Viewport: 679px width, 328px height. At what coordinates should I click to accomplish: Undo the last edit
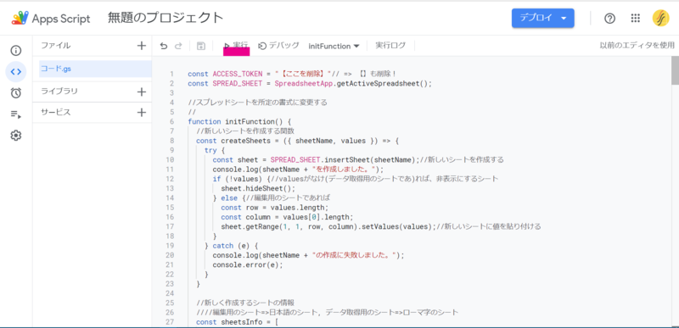point(163,47)
